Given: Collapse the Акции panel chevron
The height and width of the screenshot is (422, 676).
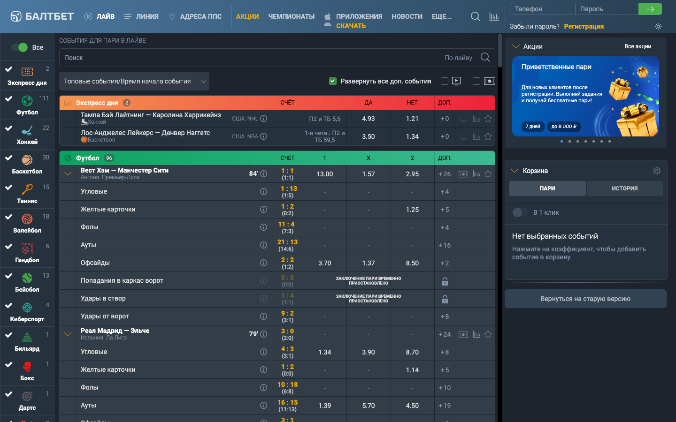Looking at the screenshot, I should pyautogui.click(x=515, y=46).
